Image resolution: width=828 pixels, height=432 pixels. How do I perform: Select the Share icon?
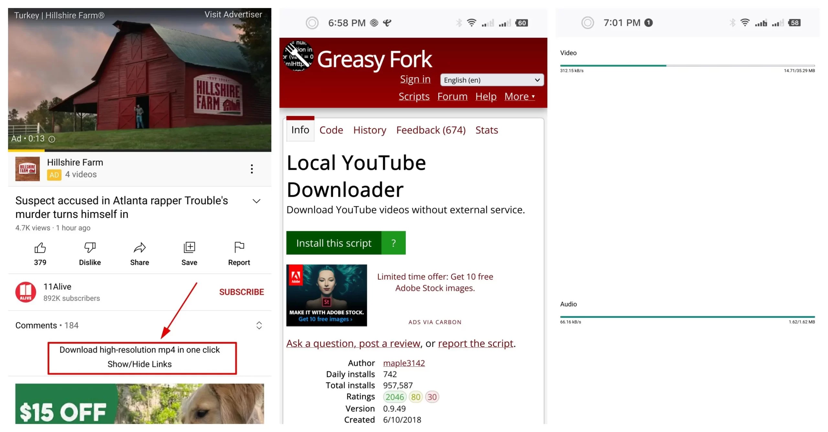click(139, 247)
